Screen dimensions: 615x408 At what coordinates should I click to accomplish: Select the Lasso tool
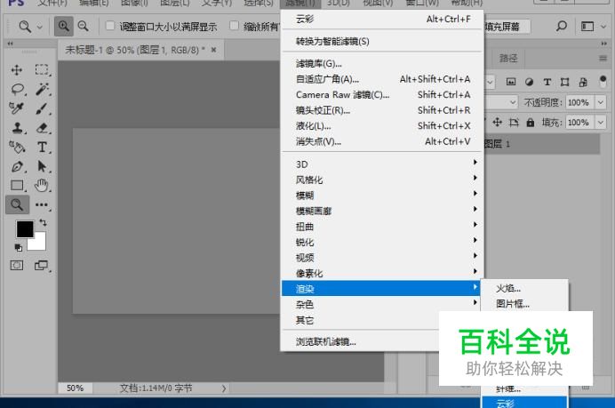tap(17, 90)
